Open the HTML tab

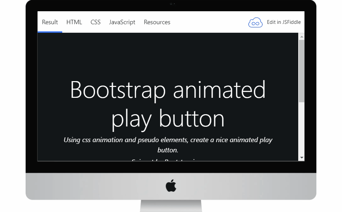tap(74, 22)
